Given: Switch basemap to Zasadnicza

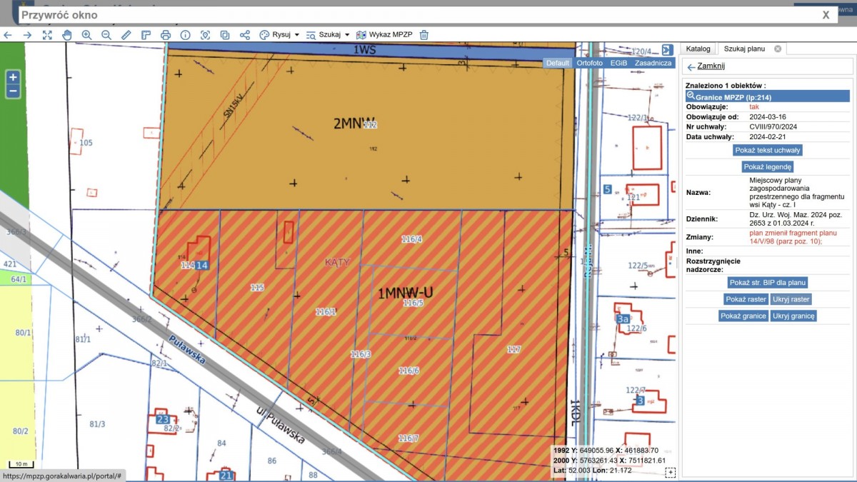Looking at the screenshot, I should pos(653,63).
